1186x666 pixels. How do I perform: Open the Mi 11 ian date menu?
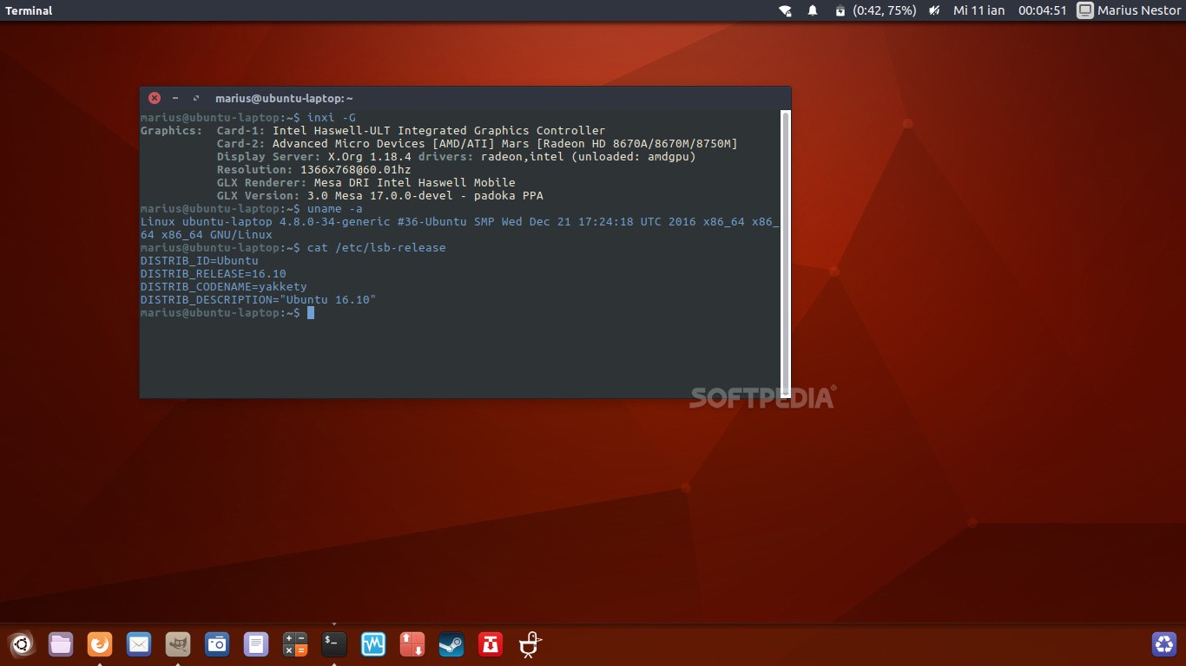(979, 10)
